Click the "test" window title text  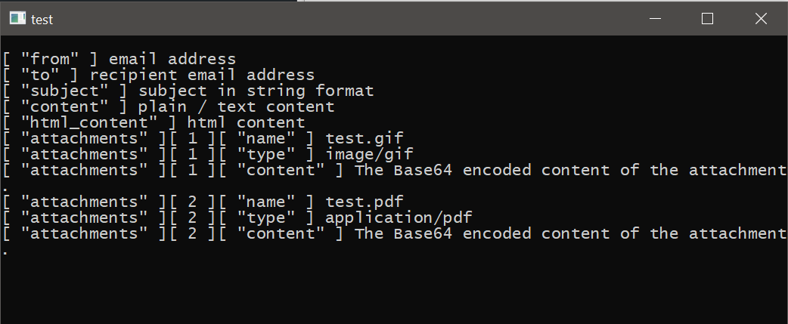[x=42, y=20]
